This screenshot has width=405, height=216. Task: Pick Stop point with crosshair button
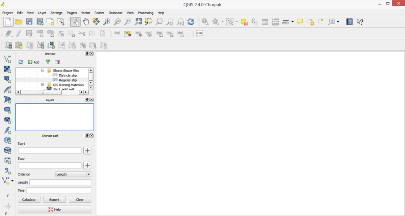[87, 165]
